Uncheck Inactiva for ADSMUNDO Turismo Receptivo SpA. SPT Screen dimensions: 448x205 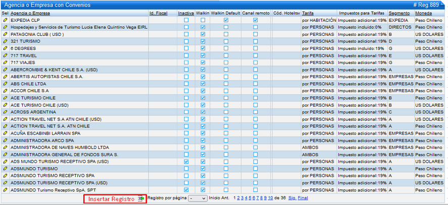186,189
